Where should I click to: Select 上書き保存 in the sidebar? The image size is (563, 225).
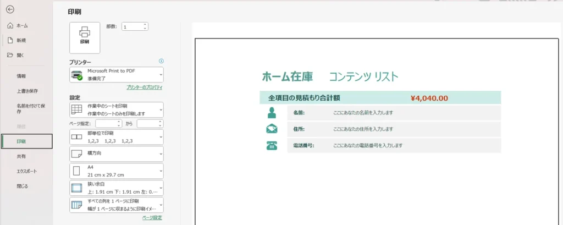(27, 91)
